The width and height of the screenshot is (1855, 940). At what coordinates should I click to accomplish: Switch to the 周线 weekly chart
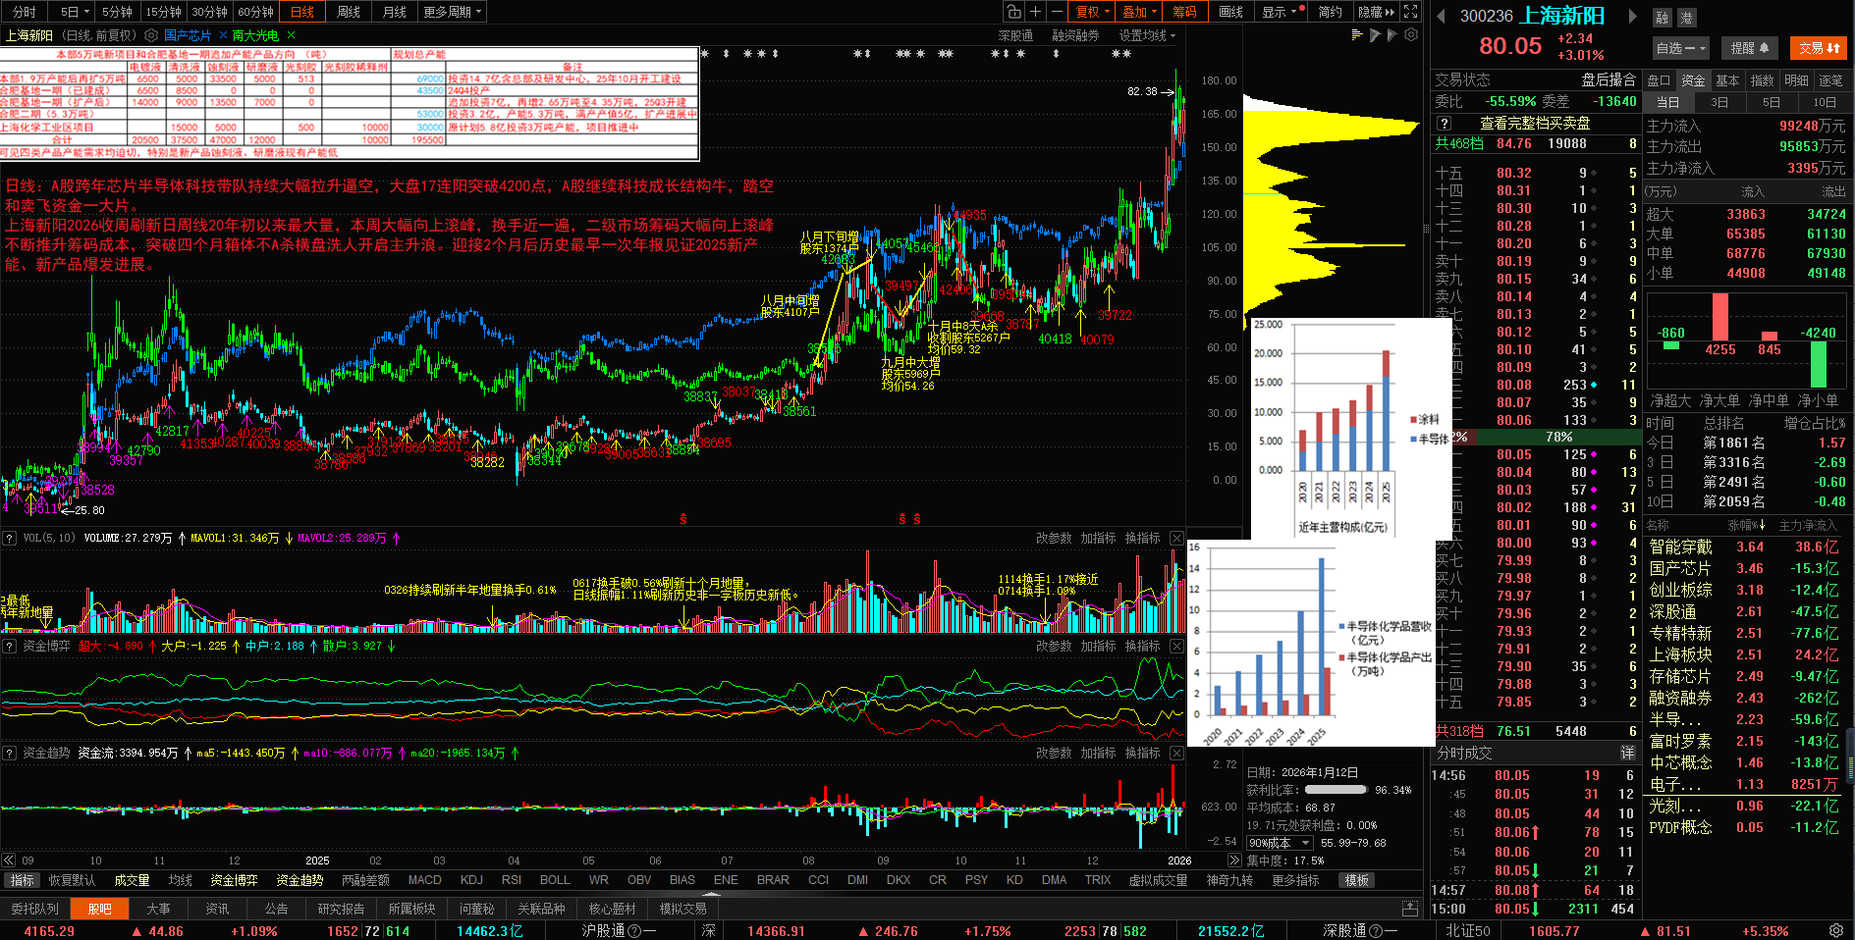[x=349, y=12]
